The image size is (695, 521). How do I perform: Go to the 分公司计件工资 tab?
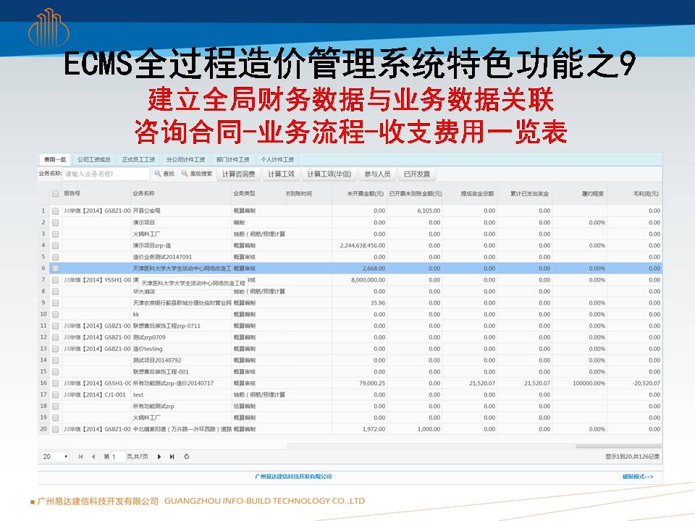click(x=186, y=159)
